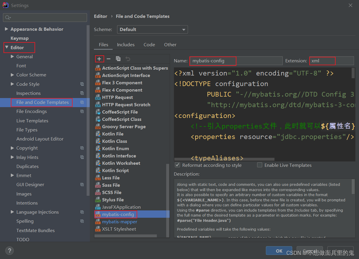
Task: Focus the settings search field
Action: [x=45, y=18]
